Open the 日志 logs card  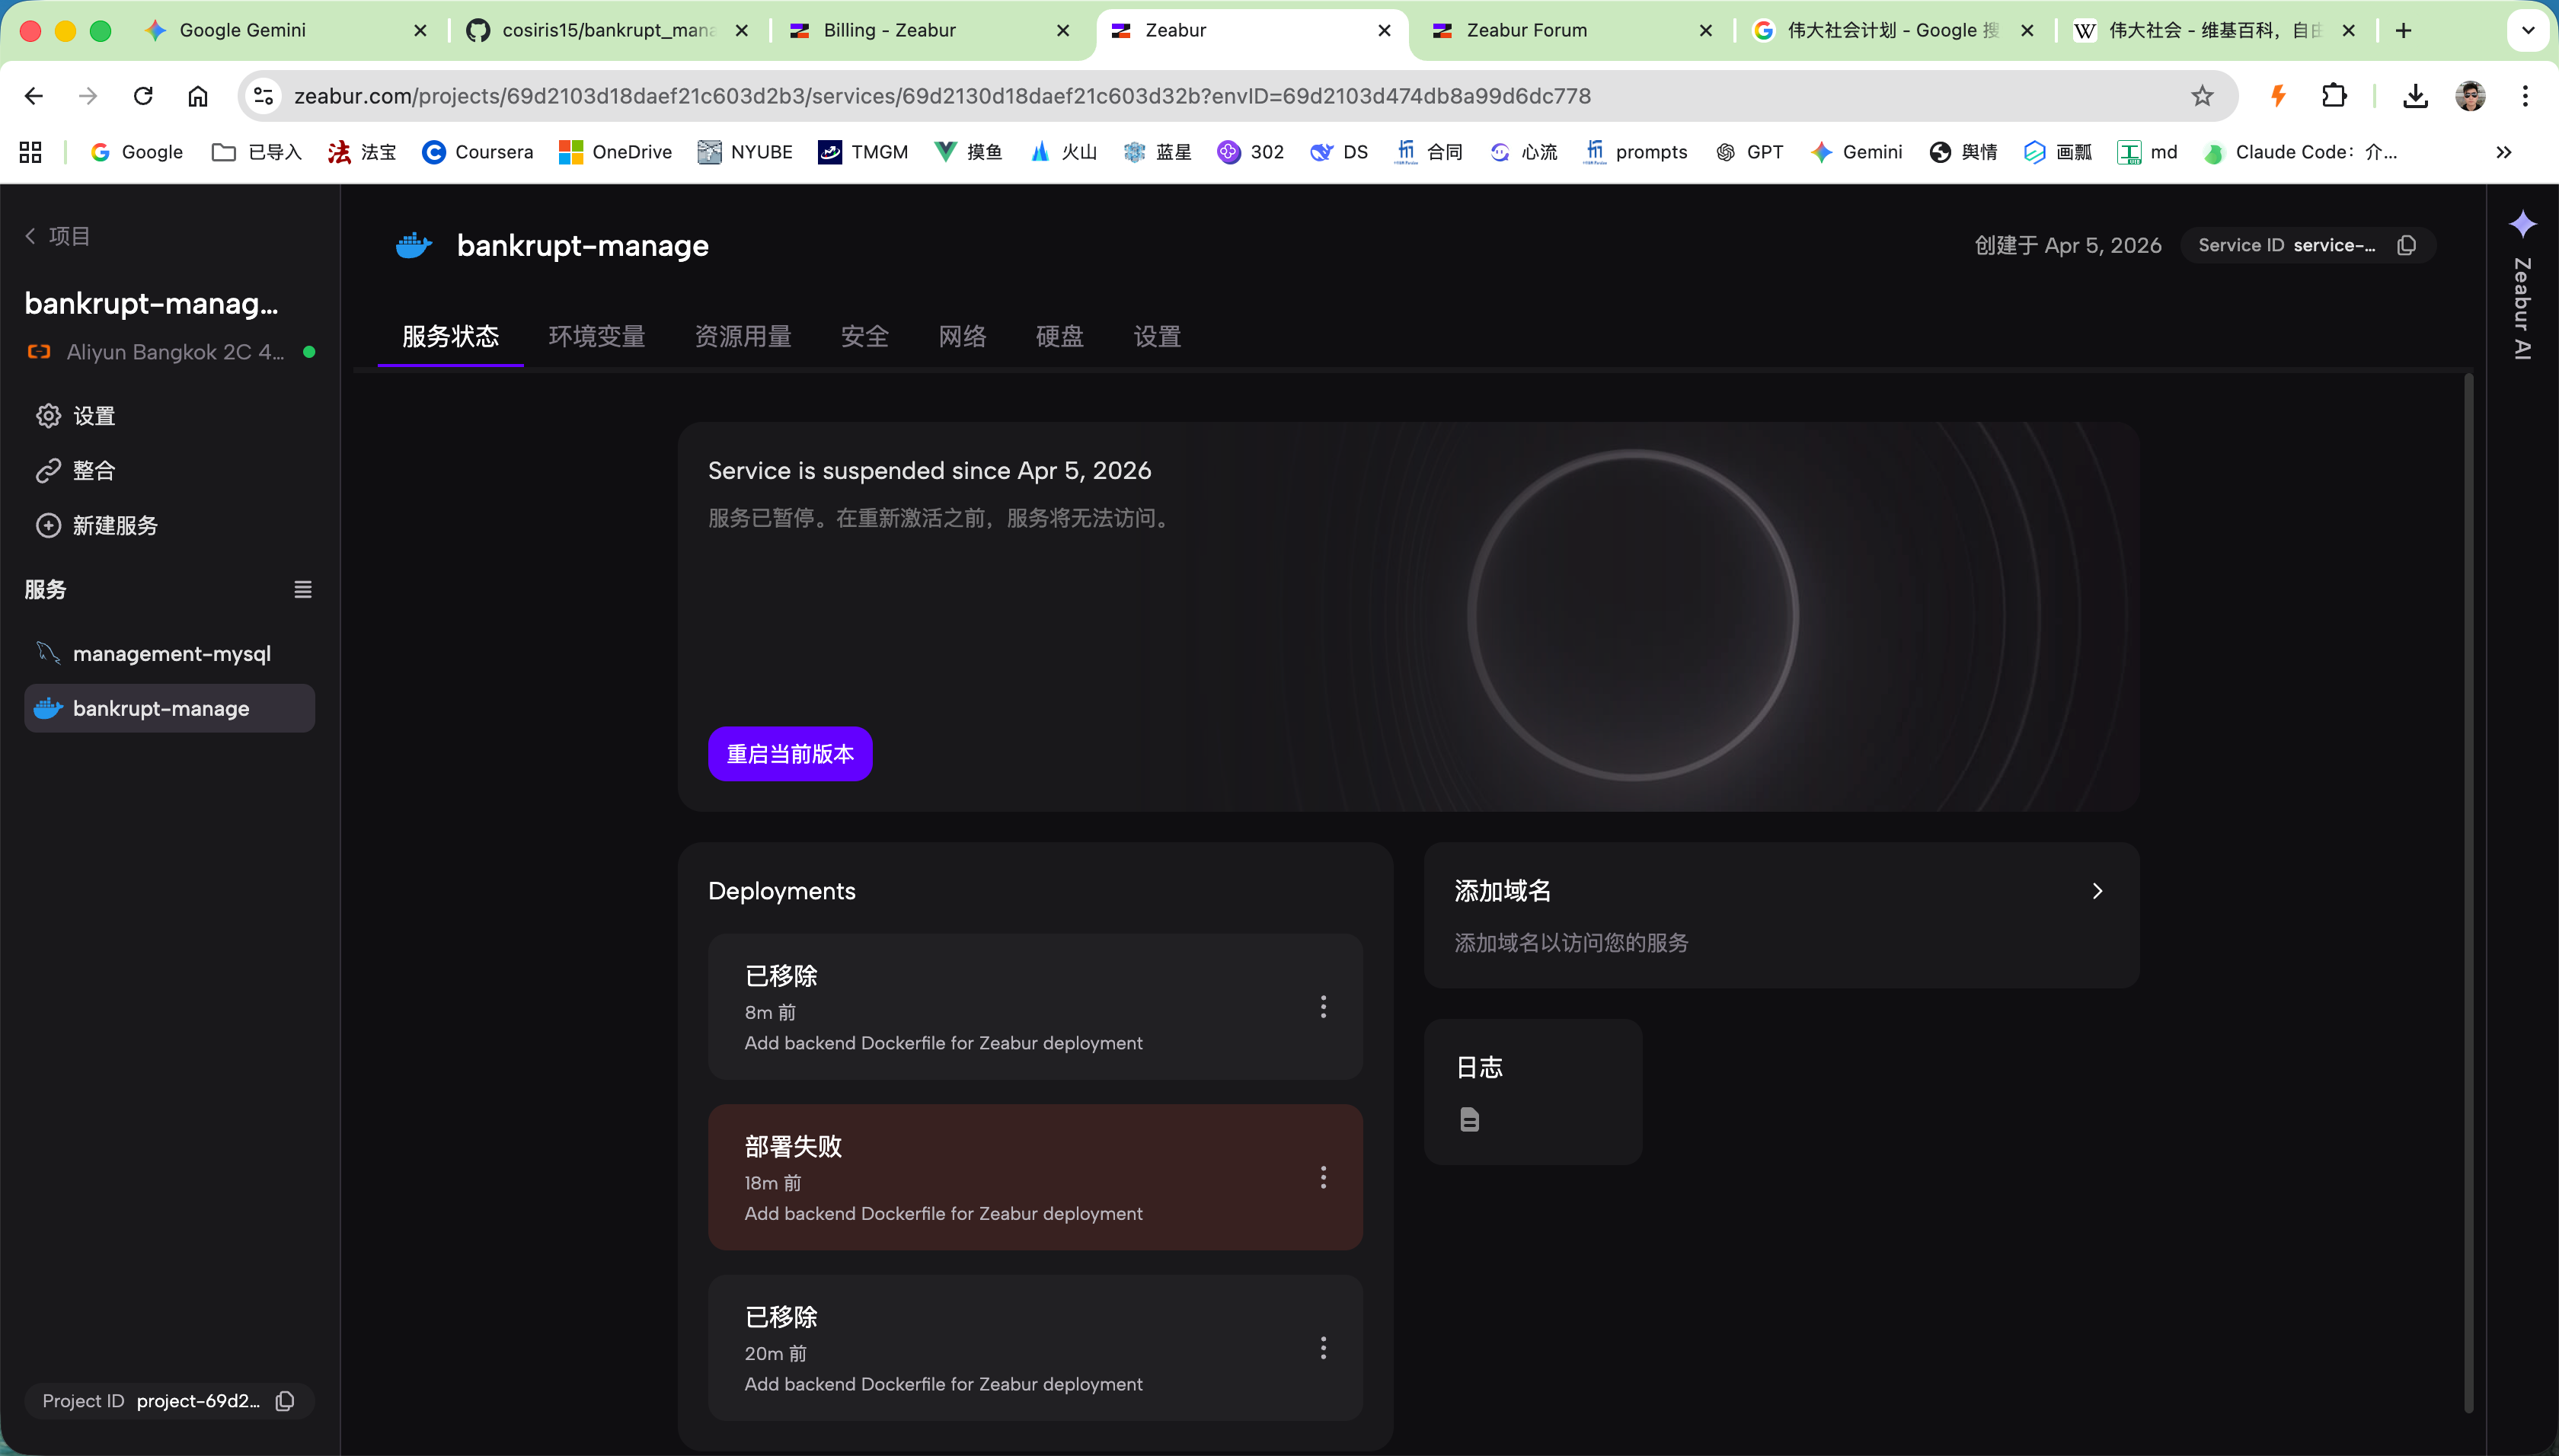tap(1532, 1091)
